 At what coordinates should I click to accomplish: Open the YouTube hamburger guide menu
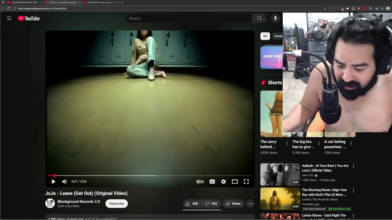click(x=9, y=18)
